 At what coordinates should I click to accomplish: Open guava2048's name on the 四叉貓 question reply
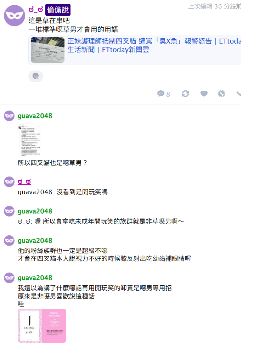(35, 116)
